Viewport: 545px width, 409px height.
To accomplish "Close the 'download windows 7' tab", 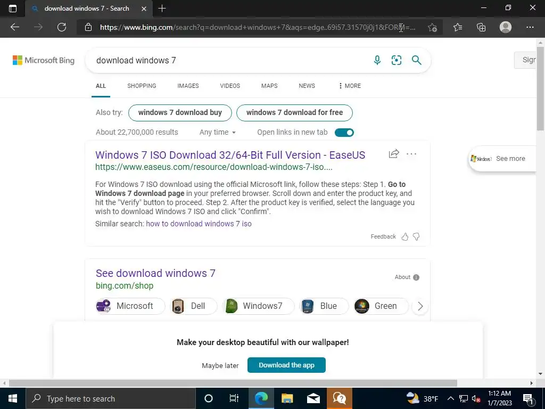I will tap(144, 9).
